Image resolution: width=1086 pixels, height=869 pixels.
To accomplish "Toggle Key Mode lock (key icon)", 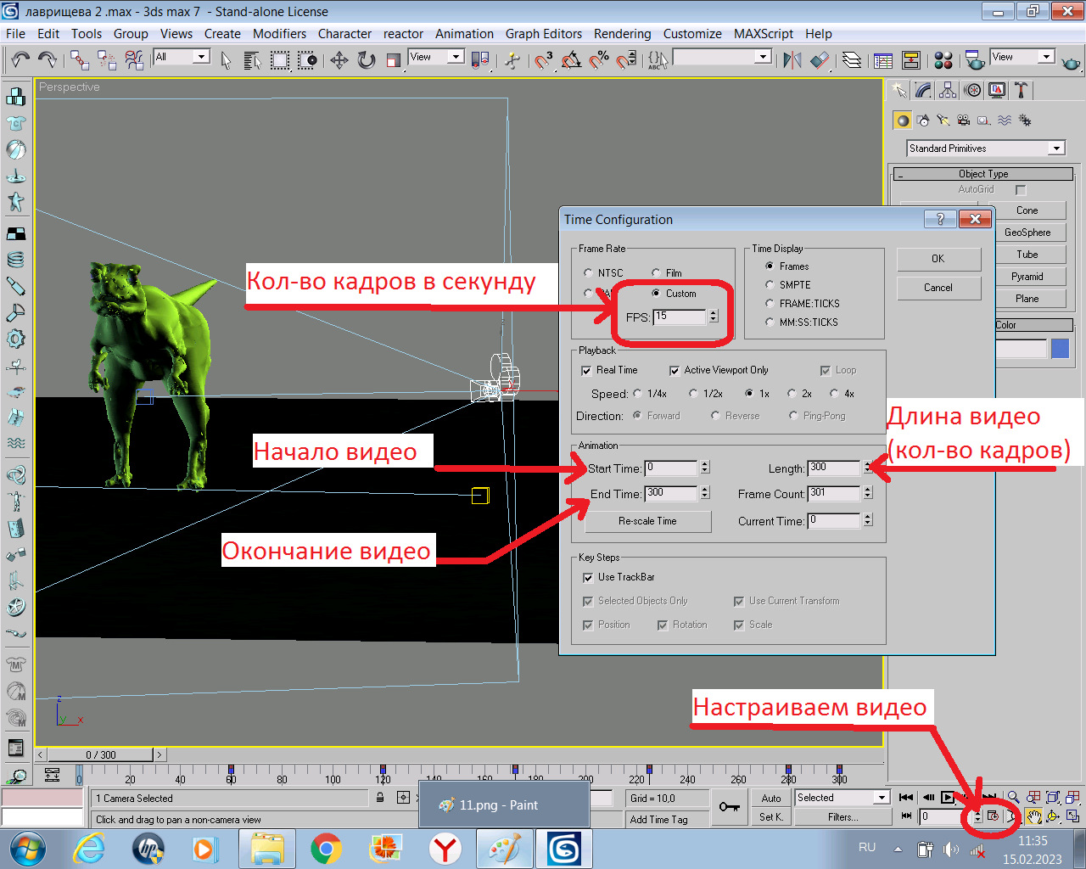I will [x=729, y=807].
